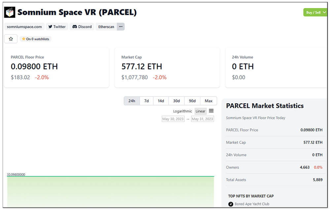Click the Owners 4,663 statistic value
Screen dimensions: 330x210
pos(305,167)
